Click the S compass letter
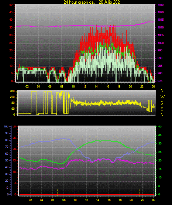This screenshot has height=205, width=172. pyautogui.click(x=162, y=103)
